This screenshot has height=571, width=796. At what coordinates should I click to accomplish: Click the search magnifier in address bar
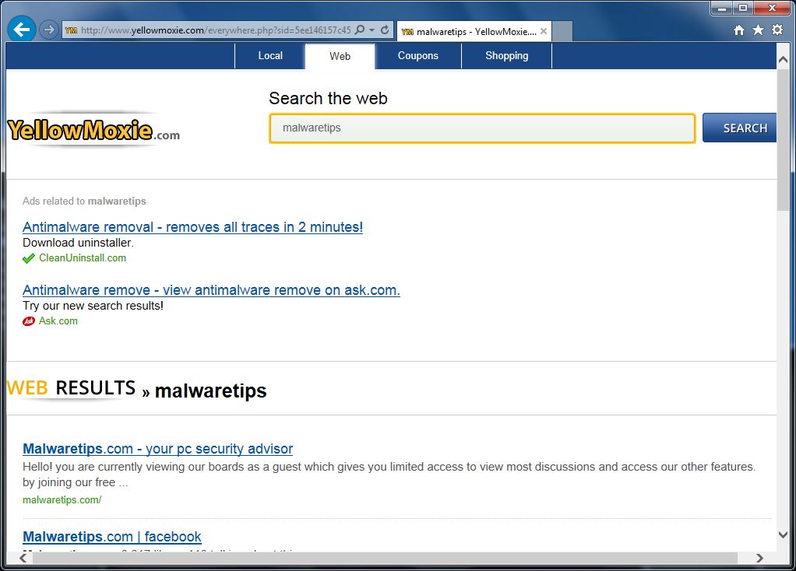point(359,30)
